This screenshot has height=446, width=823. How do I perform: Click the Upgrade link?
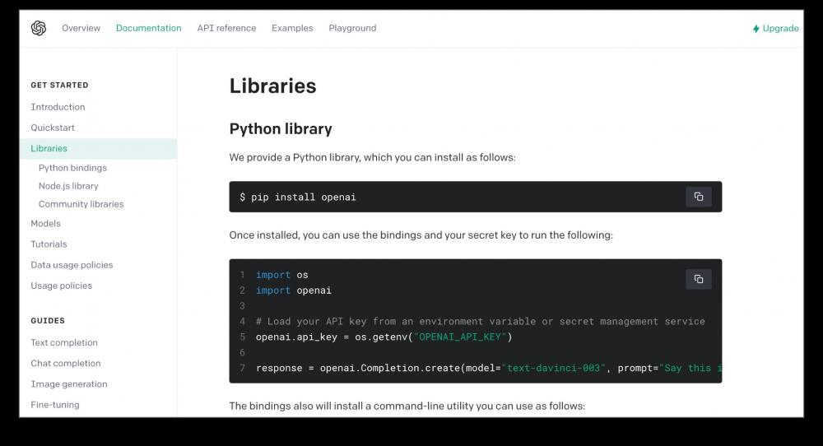(775, 28)
